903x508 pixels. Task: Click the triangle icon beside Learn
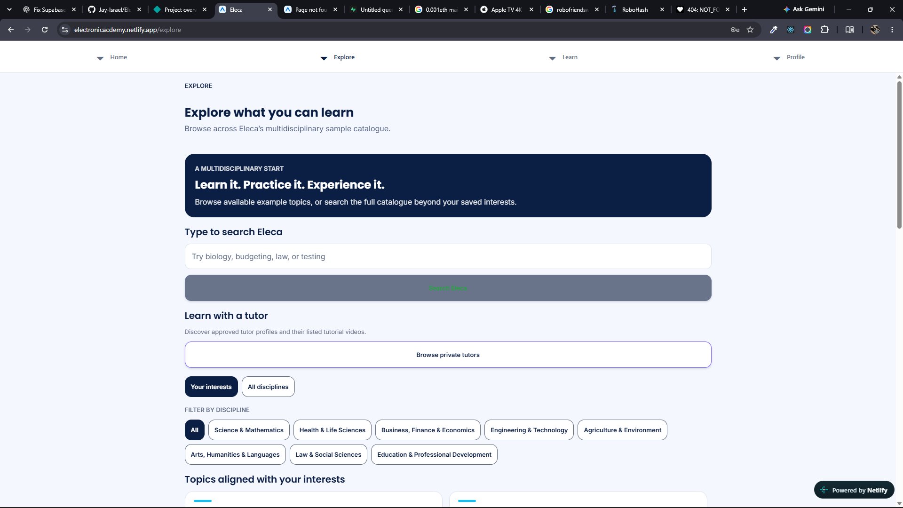click(553, 58)
